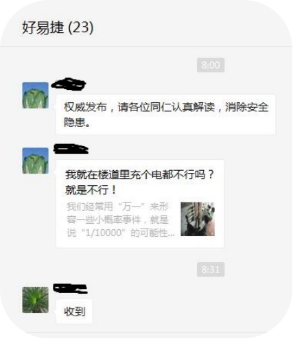
Task: Open the article thumbnail showing a hallway scooter
Action: pyautogui.click(x=198, y=219)
